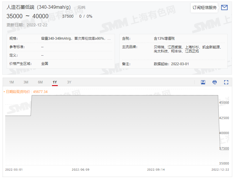The width and height of the screenshot is (236, 179).
Task: Select the 6M time range tab
Action: point(40,82)
